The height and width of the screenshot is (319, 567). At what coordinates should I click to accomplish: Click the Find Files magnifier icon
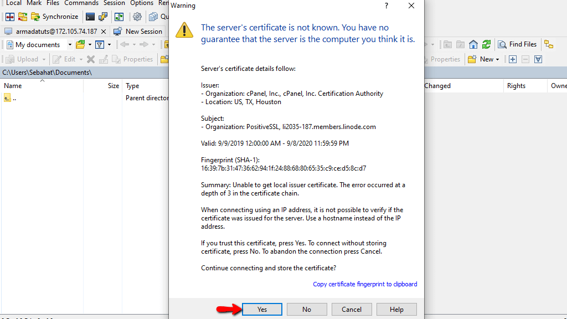pos(502,44)
